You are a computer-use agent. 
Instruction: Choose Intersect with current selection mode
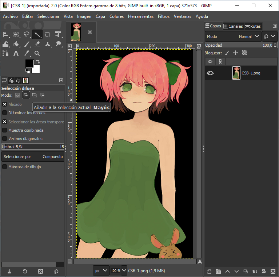(43, 95)
